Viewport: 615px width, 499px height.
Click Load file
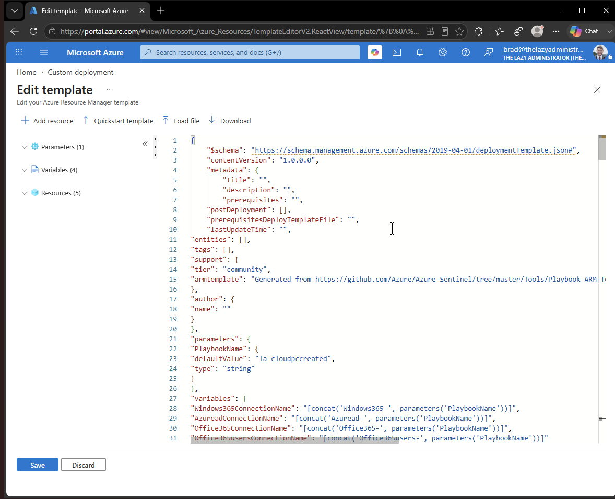[x=181, y=121]
